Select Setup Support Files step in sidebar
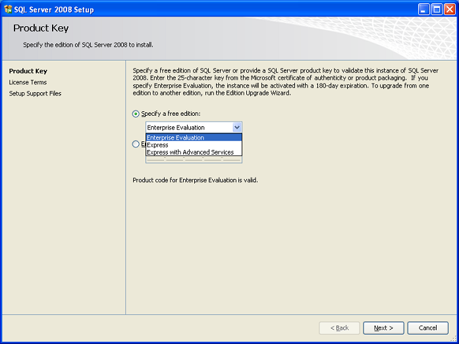459x344 pixels. 35,93
